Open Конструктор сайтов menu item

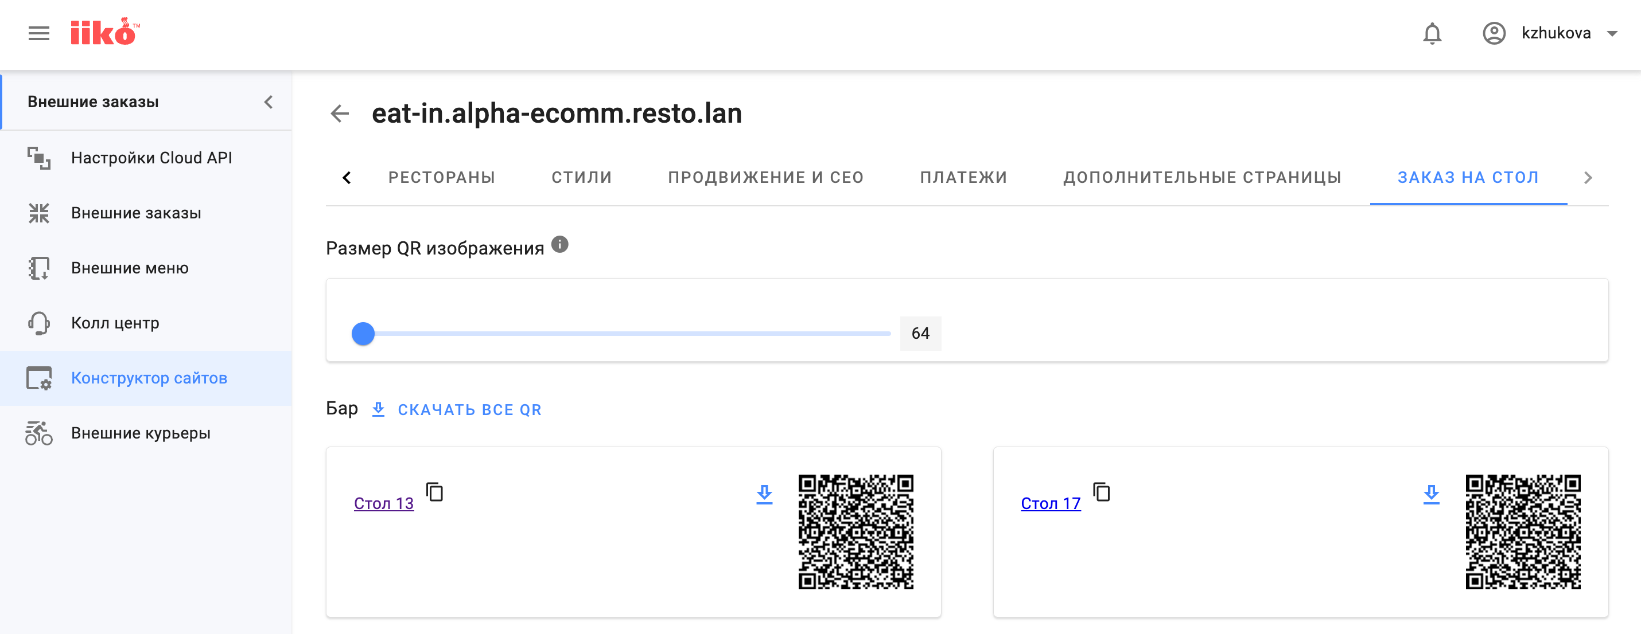(x=146, y=378)
